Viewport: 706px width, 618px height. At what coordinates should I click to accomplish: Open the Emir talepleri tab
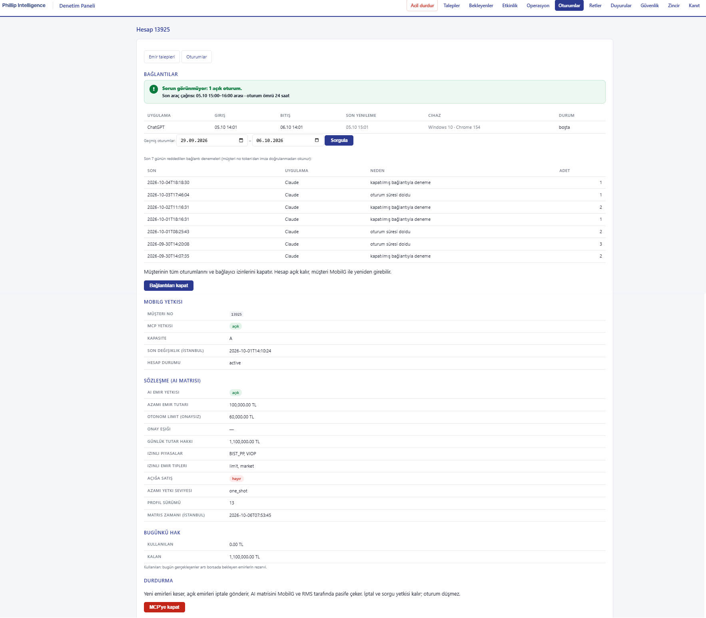click(162, 57)
